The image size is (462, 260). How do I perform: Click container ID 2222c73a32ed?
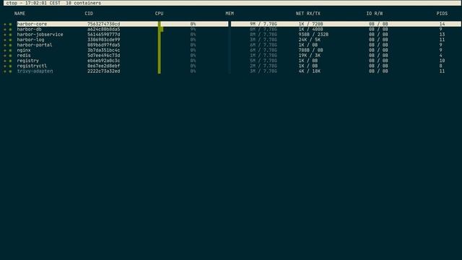click(x=104, y=71)
